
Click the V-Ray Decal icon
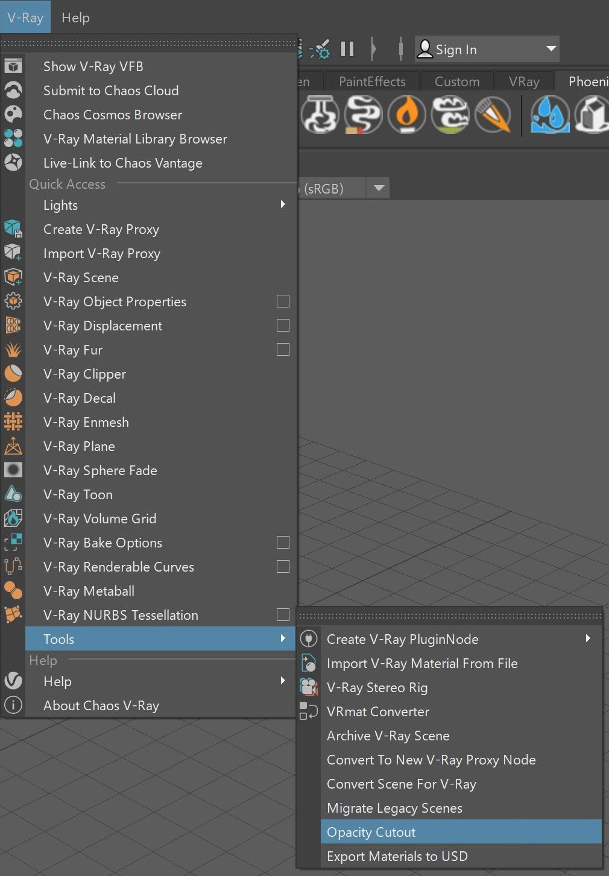pos(13,398)
